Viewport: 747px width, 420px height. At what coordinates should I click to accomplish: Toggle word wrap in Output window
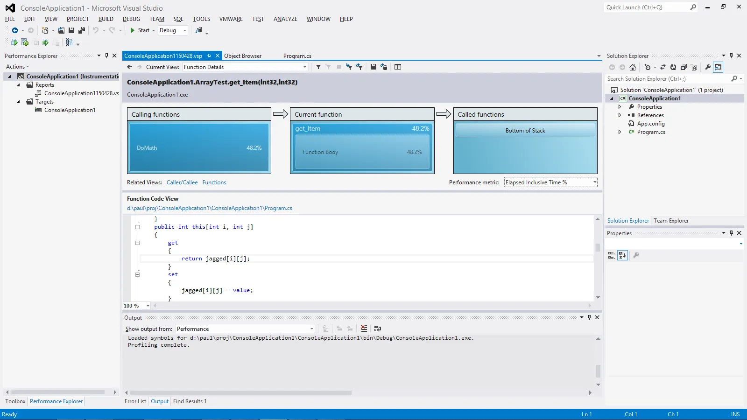378,329
